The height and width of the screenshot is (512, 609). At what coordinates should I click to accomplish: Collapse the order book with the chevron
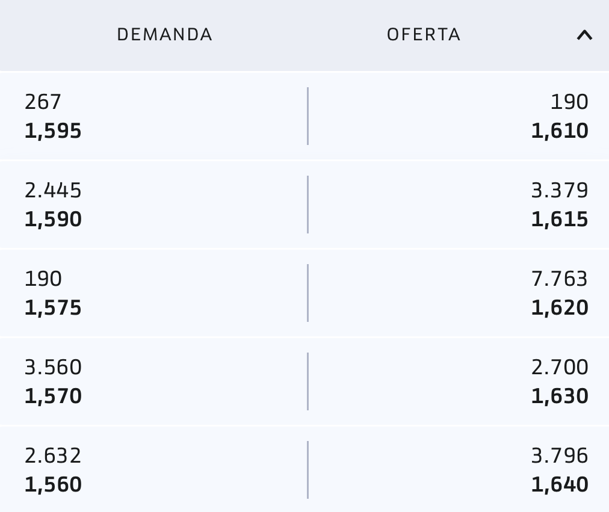(584, 35)
